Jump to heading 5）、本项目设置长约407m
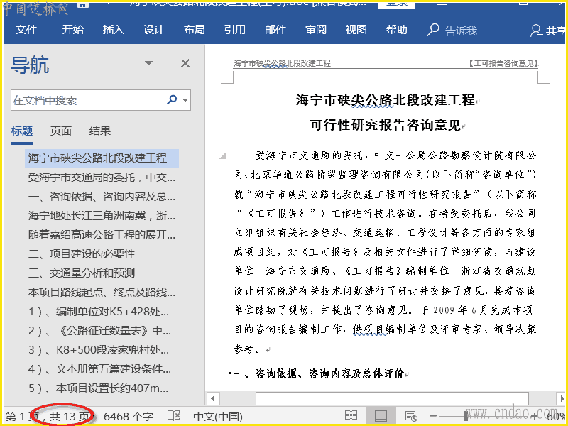This screenshot has width=568, height=426. (99, 388)
